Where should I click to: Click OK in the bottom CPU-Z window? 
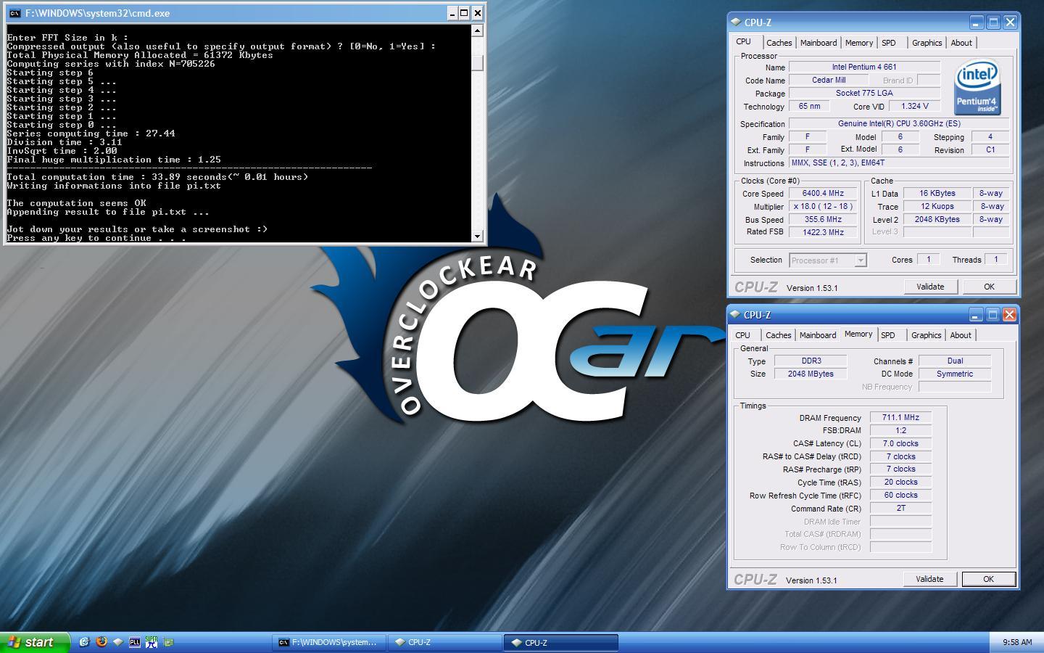pos(988,579)
